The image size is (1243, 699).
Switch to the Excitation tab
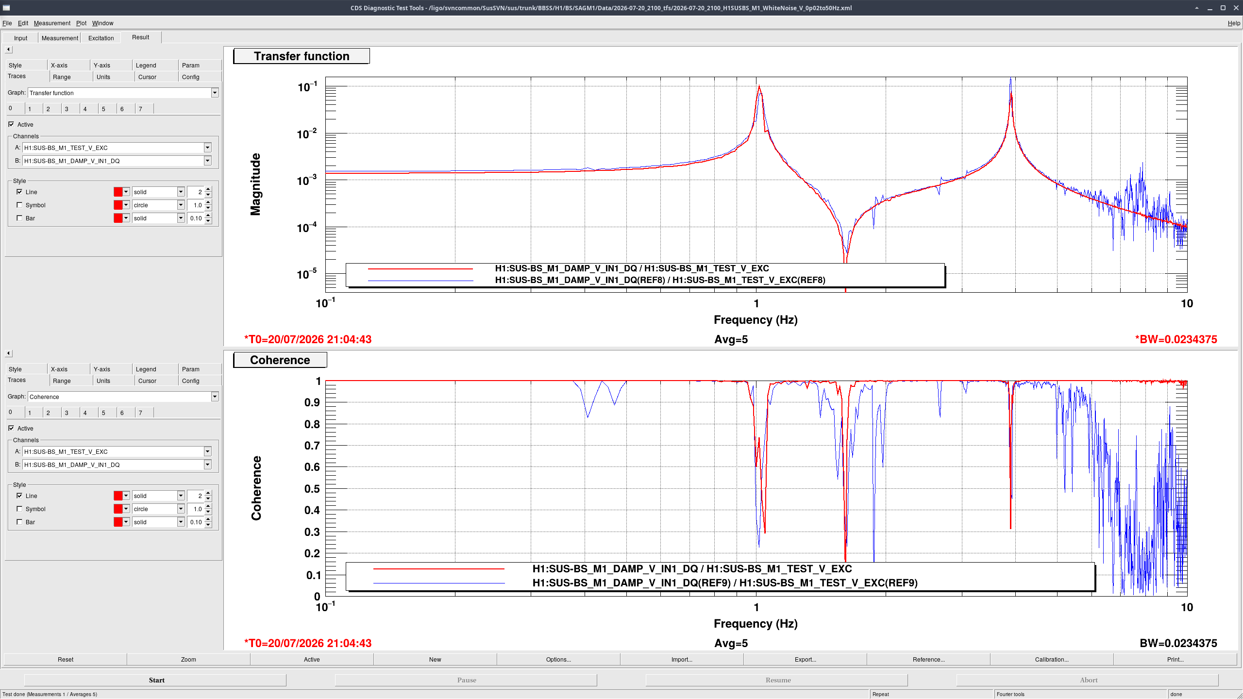(101, 38)
